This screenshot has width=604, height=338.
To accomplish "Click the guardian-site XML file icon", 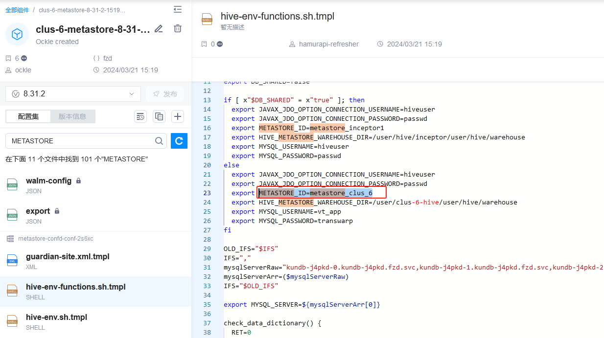I will 12,261.
